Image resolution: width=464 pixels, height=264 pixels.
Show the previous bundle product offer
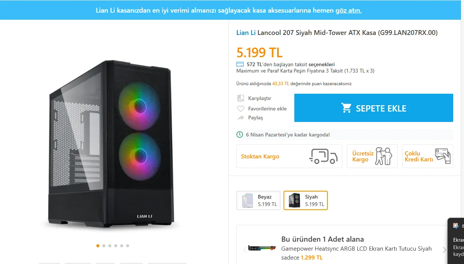click(244, 249)
